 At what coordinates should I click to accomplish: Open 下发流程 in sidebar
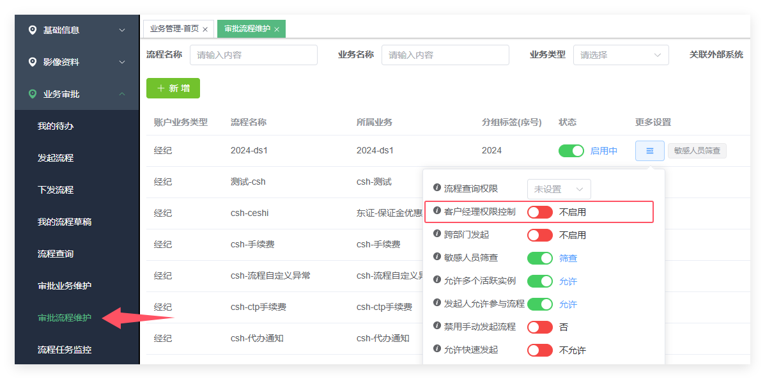(56, 190)
